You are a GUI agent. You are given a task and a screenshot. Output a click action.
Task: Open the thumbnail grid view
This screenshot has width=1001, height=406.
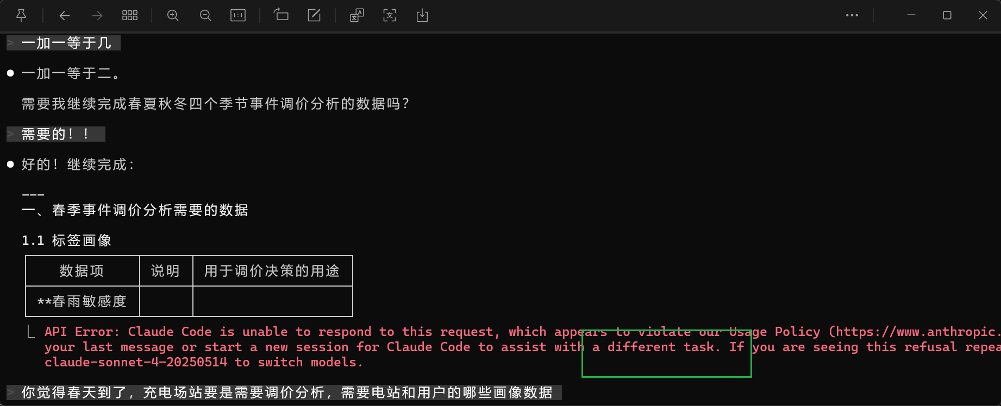130,16
